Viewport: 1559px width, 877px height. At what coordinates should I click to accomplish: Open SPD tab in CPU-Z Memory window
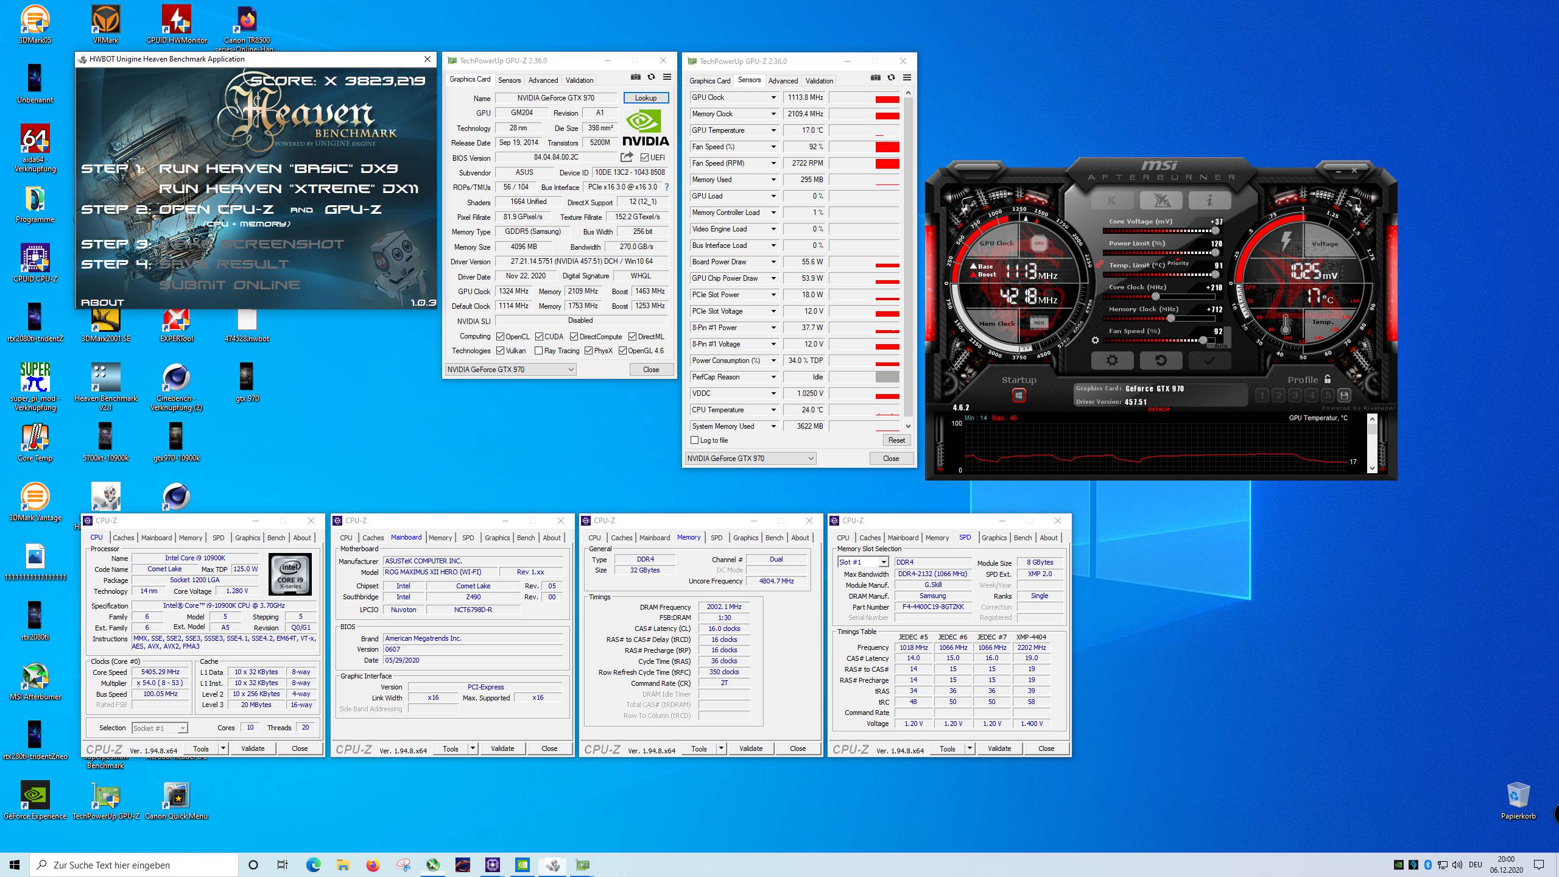click(x=716, y=538)
